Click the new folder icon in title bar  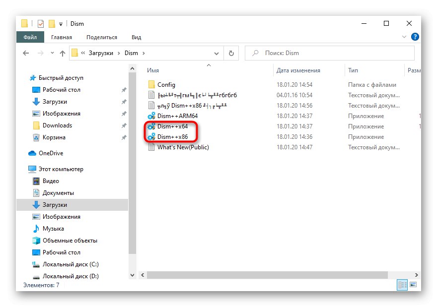[x=52, y=24]
